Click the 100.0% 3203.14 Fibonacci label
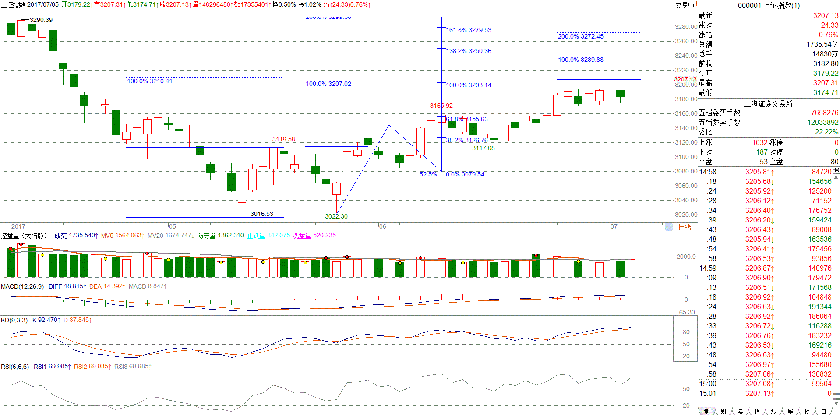Viewport: 840px width, 416px height. (x=469, y=85)
